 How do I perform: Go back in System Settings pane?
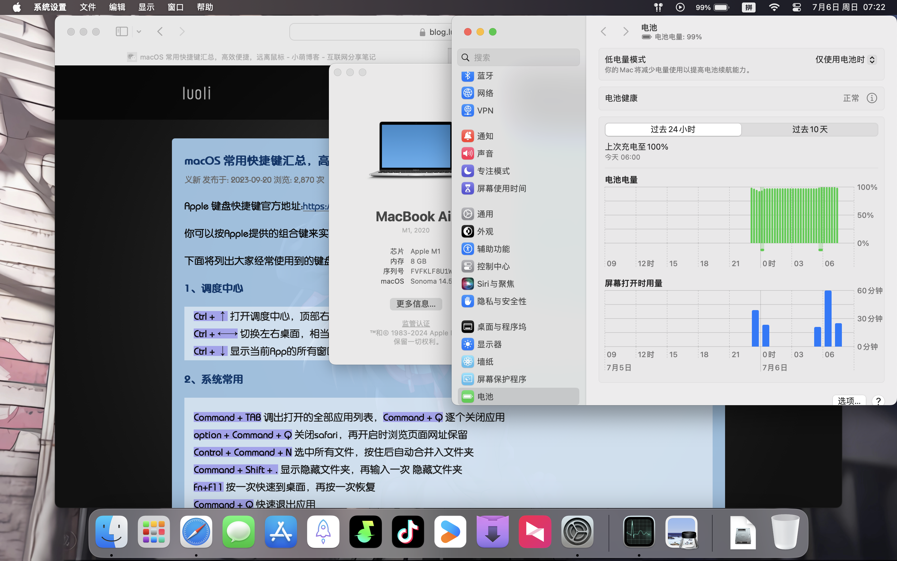pyautogui.click(x=603, y=31)
